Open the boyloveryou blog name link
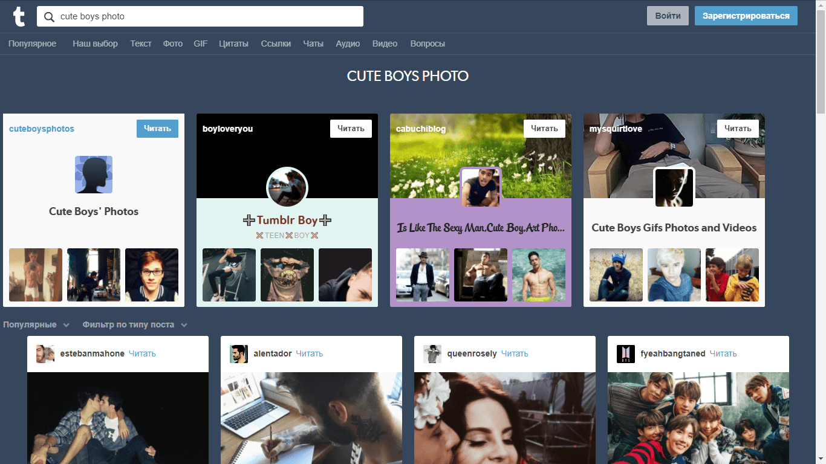 click(228, 129)
